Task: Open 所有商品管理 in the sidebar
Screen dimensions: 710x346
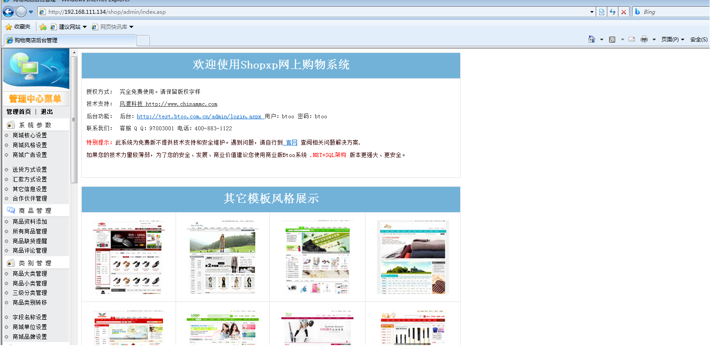Action: 30,231
